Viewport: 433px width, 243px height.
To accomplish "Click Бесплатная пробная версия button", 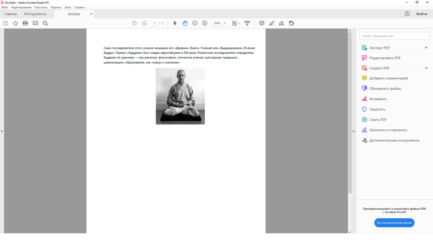I will click(394, 223).
